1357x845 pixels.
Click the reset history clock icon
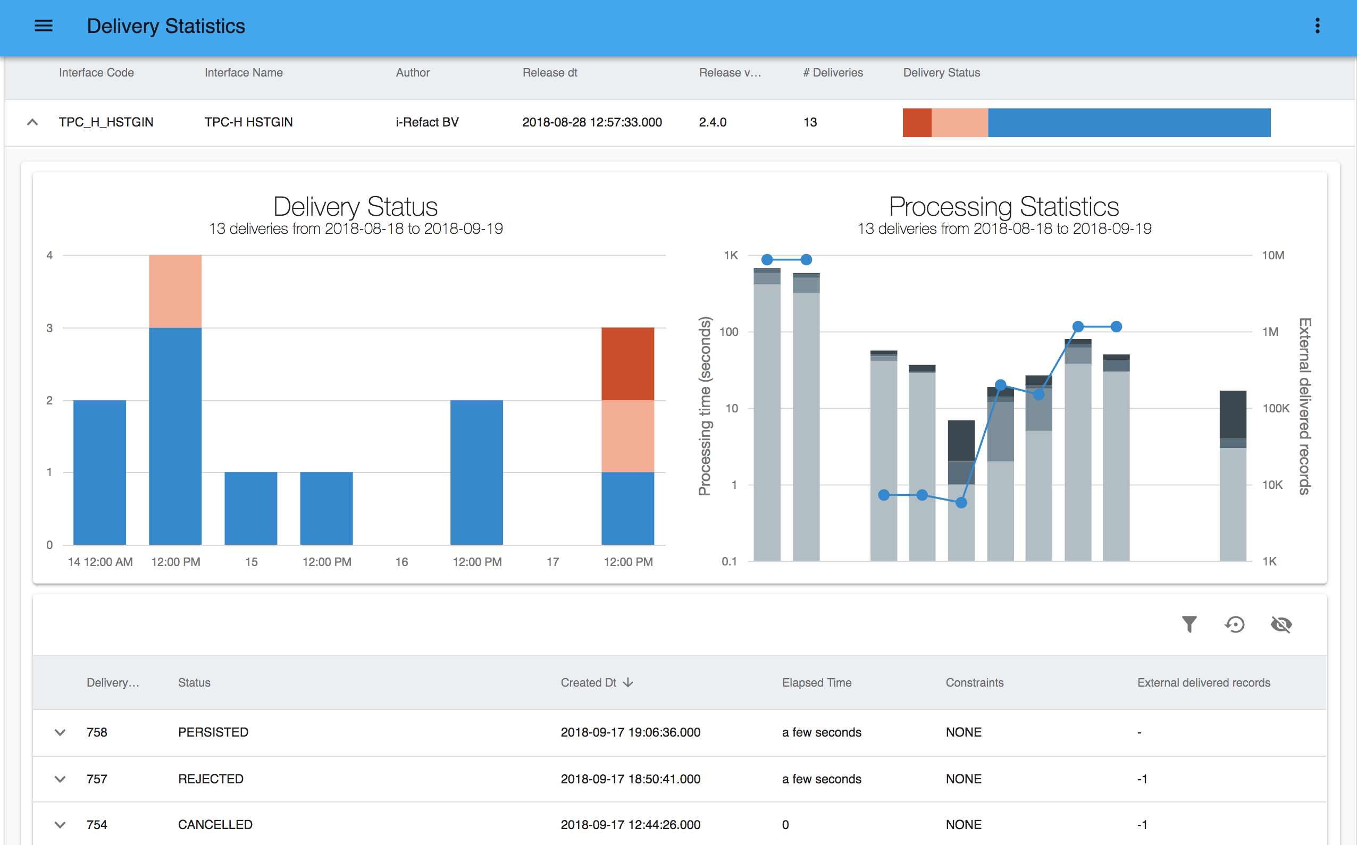pyautogui.click(x=1235, y=624)
